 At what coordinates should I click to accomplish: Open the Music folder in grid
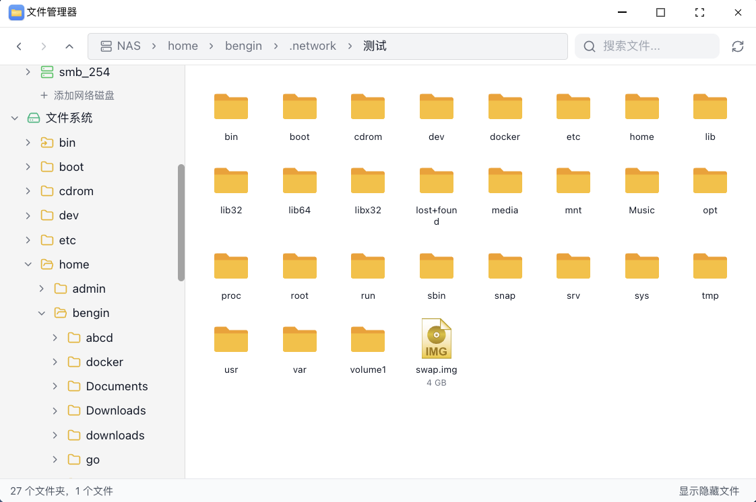[641, 180]
